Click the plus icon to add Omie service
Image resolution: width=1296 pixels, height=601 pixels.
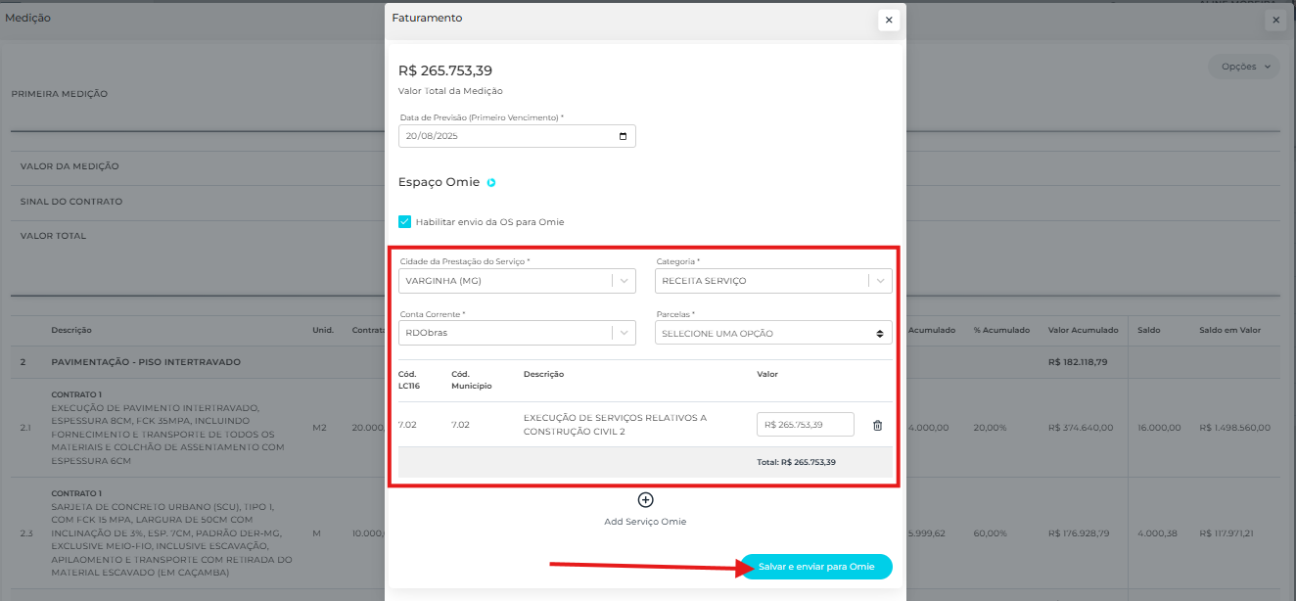click(x=645, y=500)
